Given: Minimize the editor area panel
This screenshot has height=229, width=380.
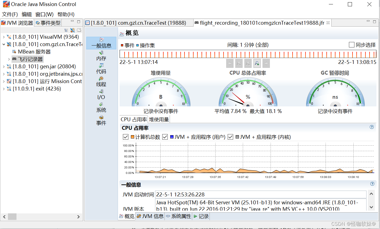Looking at the screenshot, I should (368, 21).
